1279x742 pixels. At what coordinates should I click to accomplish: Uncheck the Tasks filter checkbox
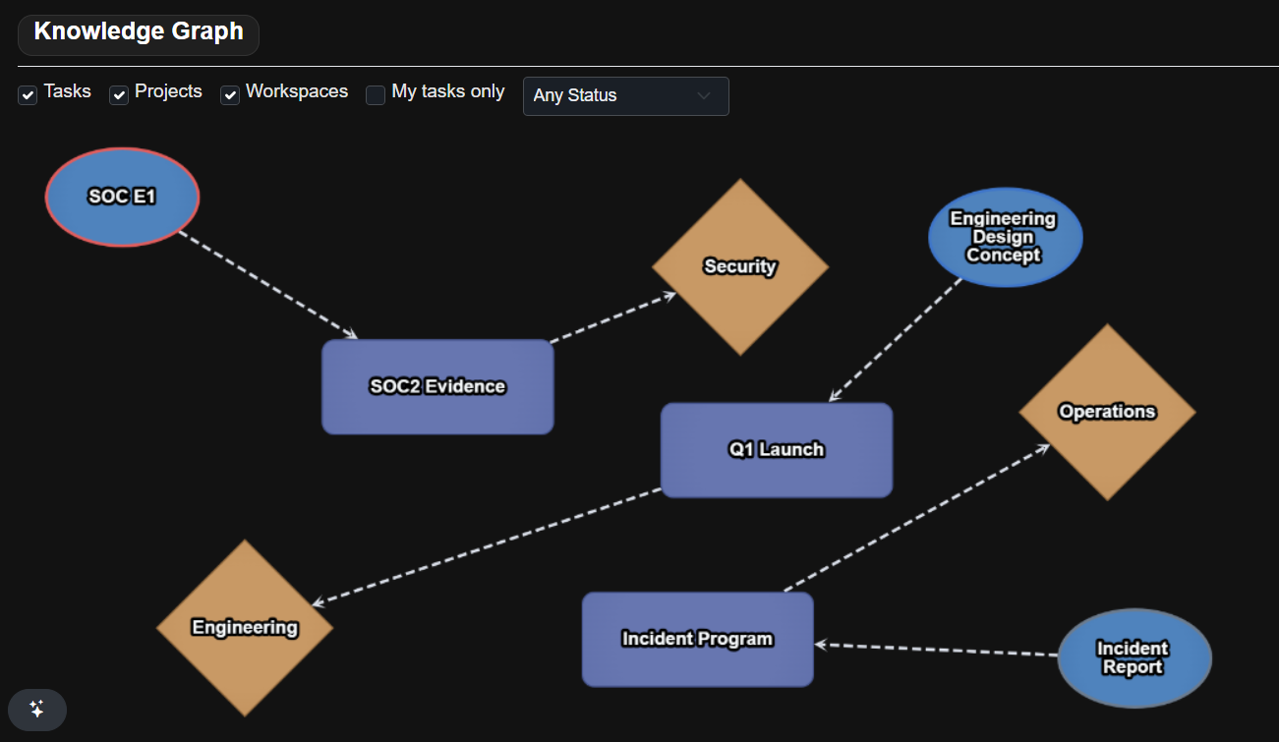[27, 95]
